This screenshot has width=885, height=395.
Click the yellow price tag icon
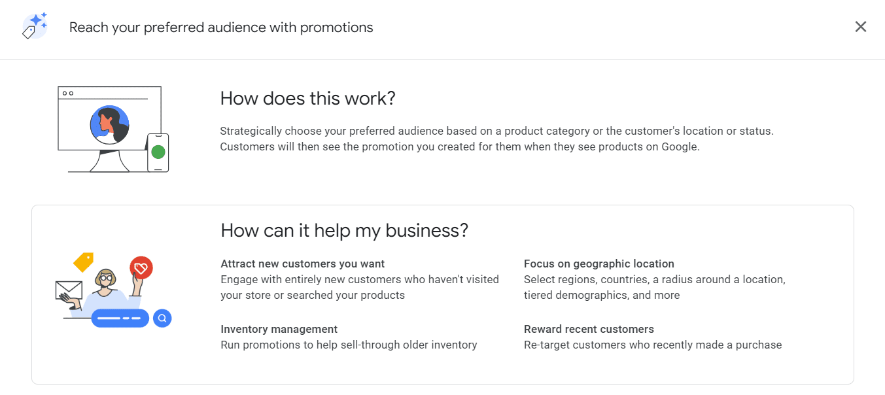pyautogui.click(x=84, y=262)
